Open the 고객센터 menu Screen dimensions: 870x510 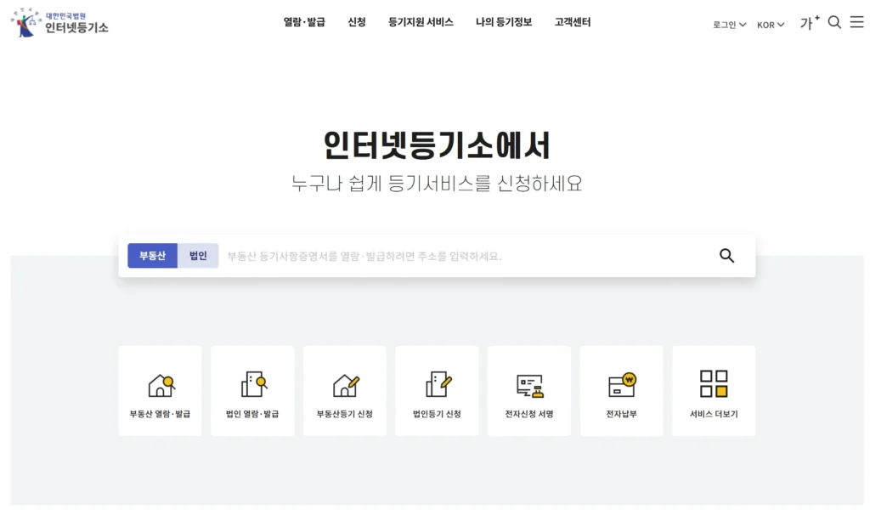coord(572,23)
